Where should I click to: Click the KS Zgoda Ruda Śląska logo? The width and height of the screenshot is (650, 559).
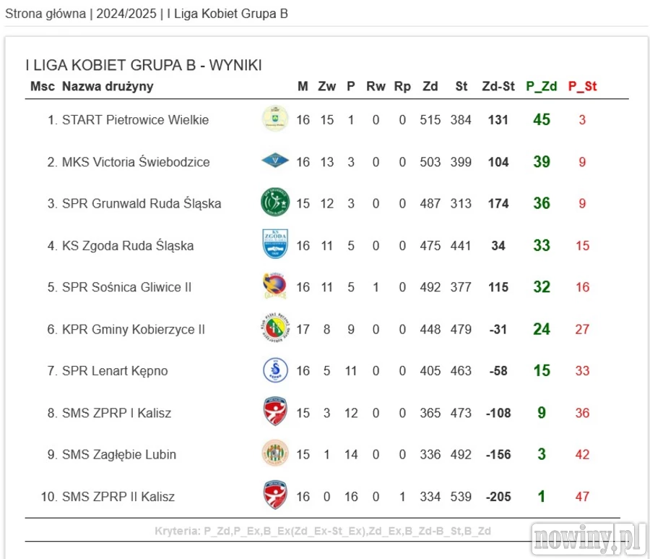(x=275, y=244)
